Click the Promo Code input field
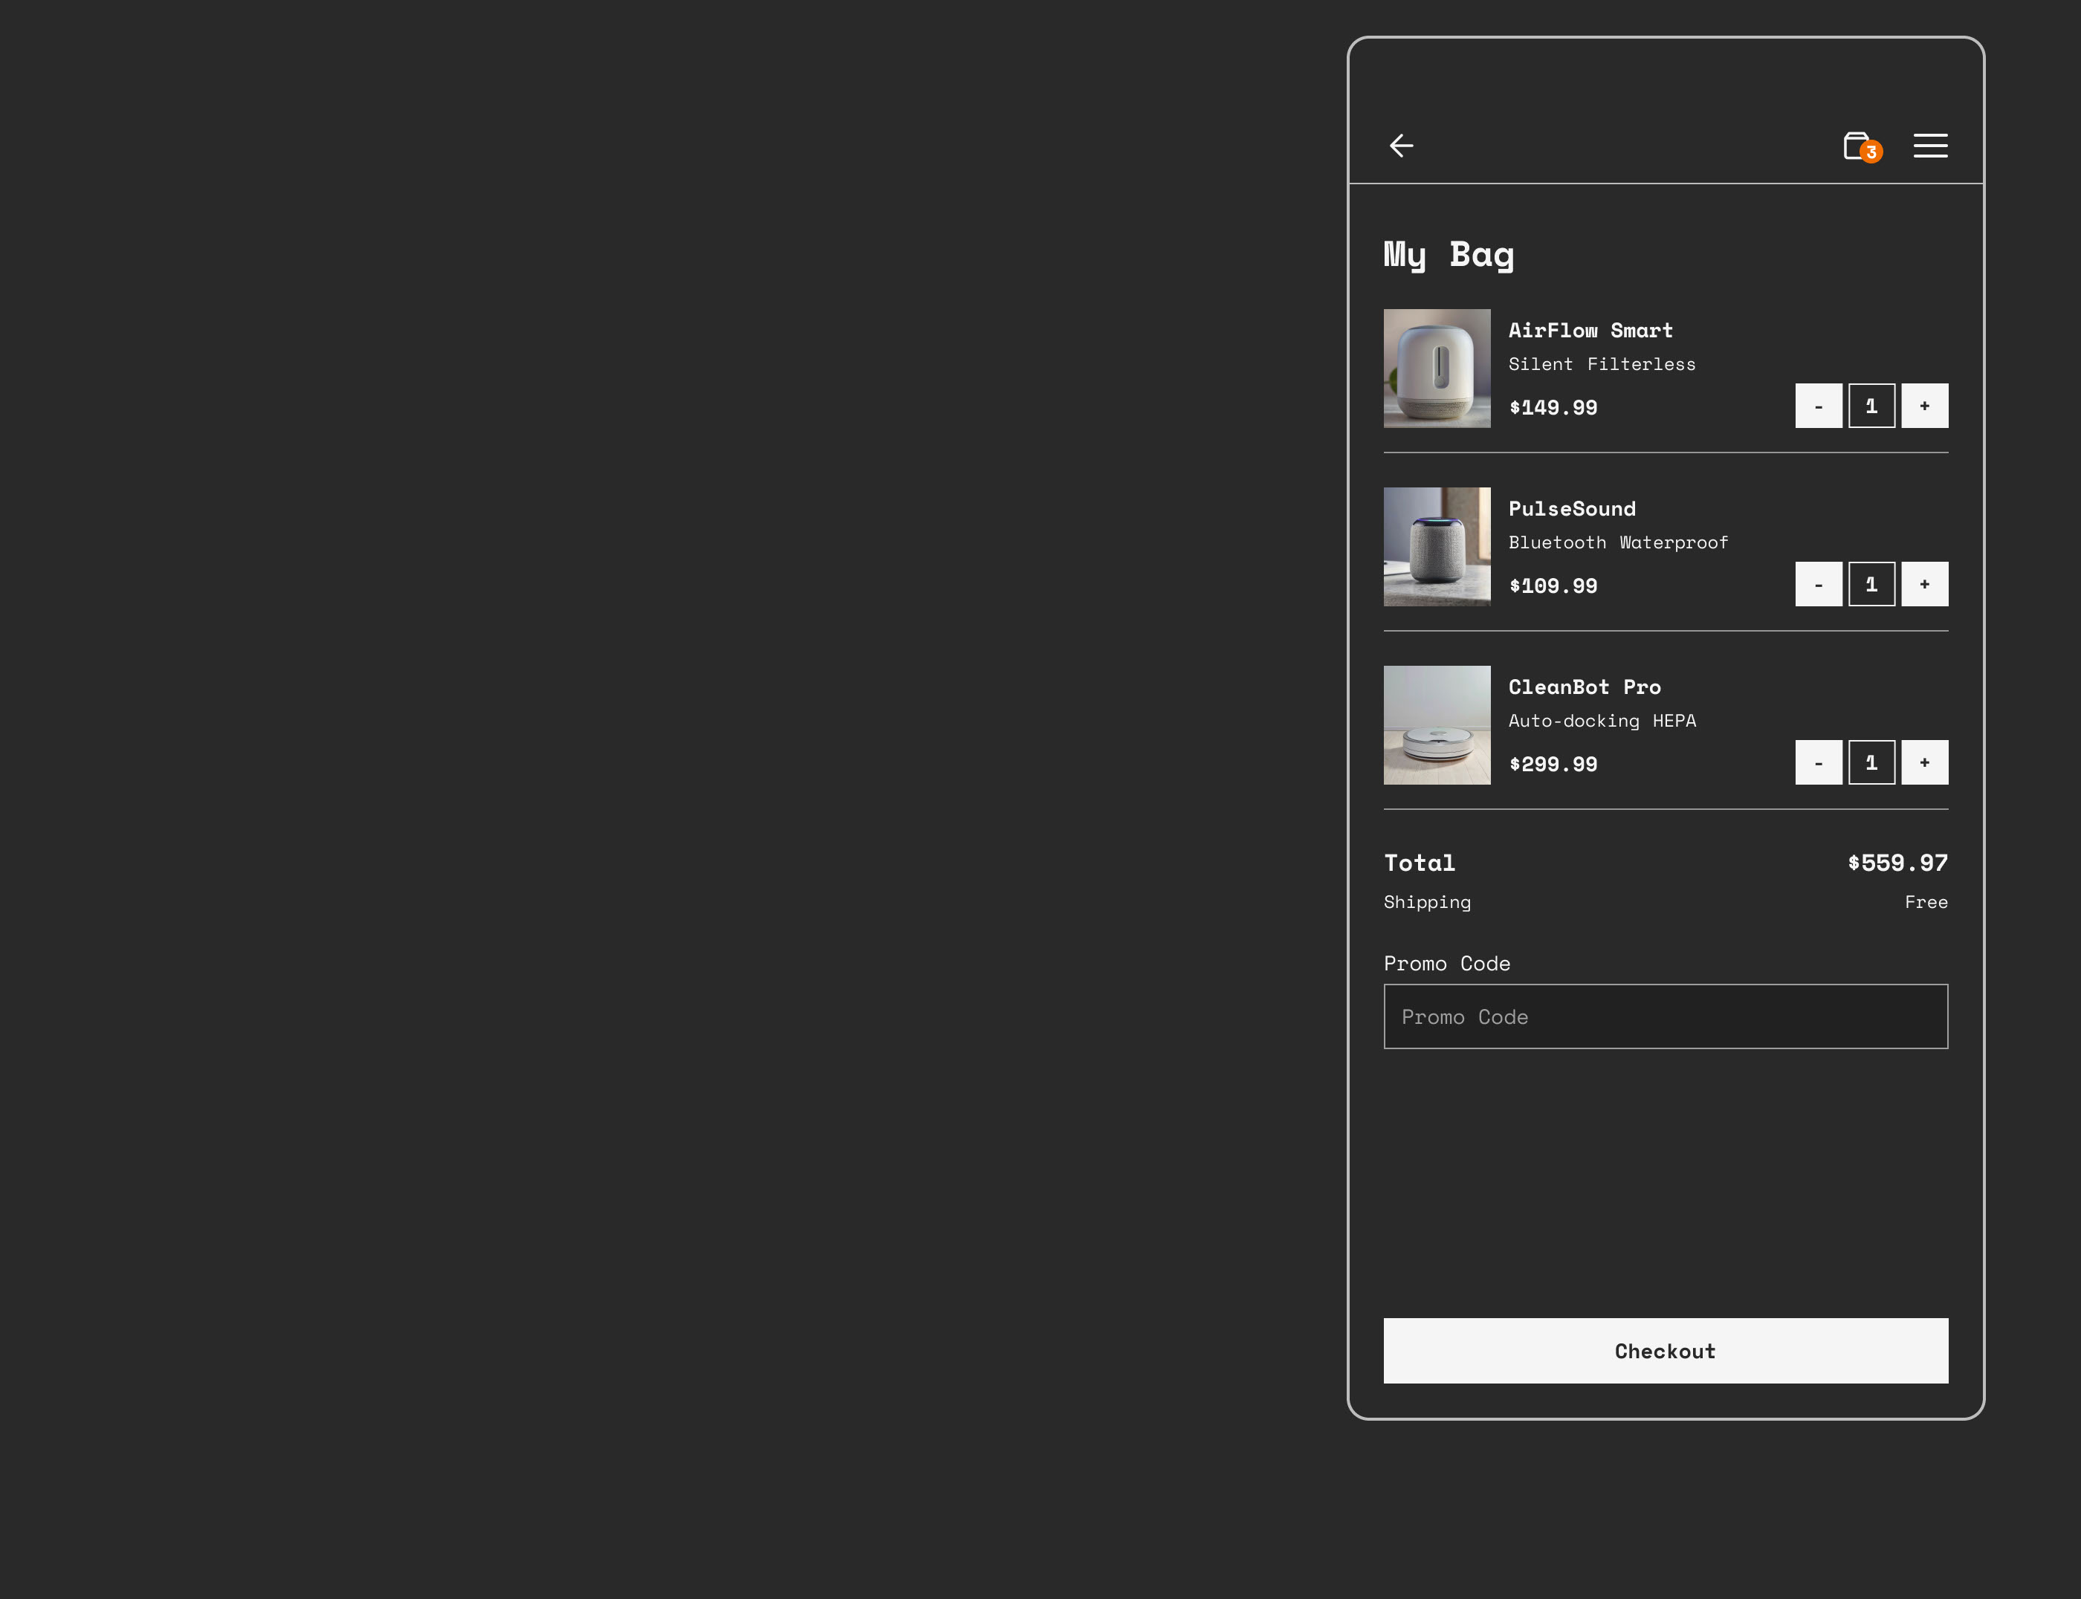 (1665, 1016)
